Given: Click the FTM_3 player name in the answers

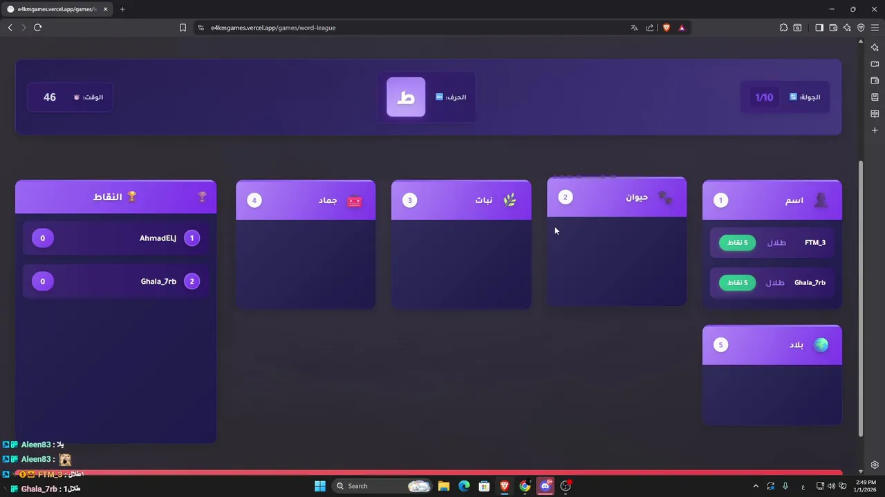Looking at the screenshot, I should (815, 243).
